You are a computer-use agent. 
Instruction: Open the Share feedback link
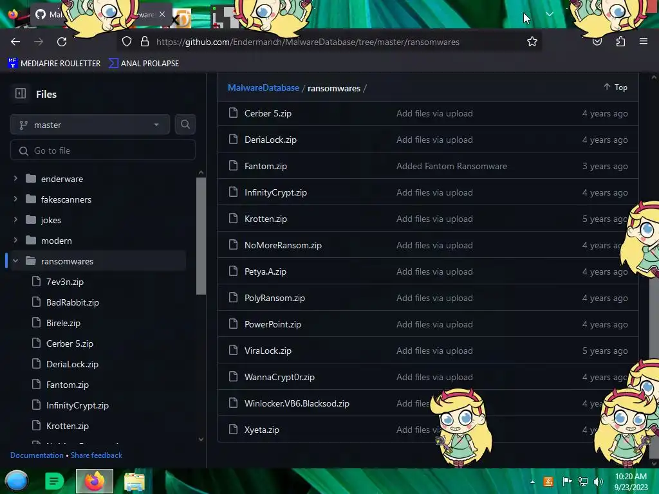click(97, 455)
